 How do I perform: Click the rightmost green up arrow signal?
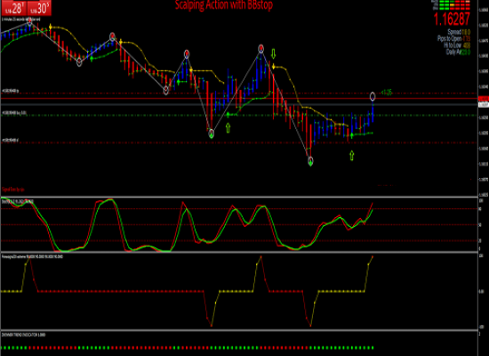coord(352,155)
